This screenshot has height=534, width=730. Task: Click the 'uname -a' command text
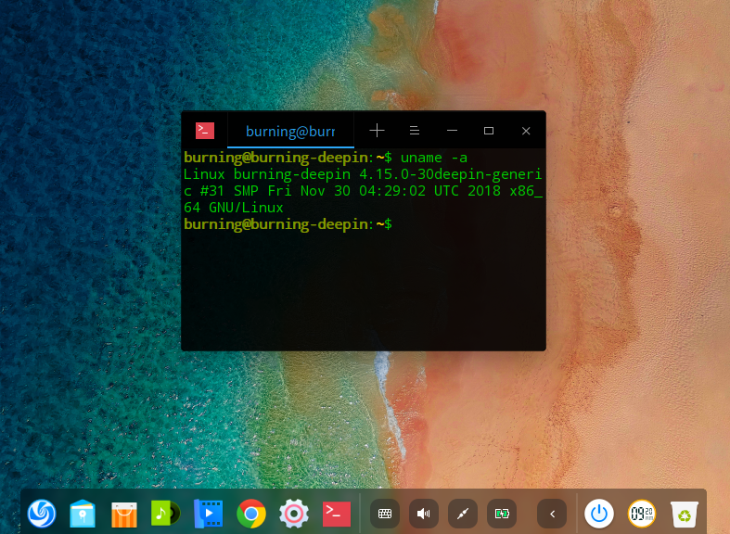(x=434, y=159)
